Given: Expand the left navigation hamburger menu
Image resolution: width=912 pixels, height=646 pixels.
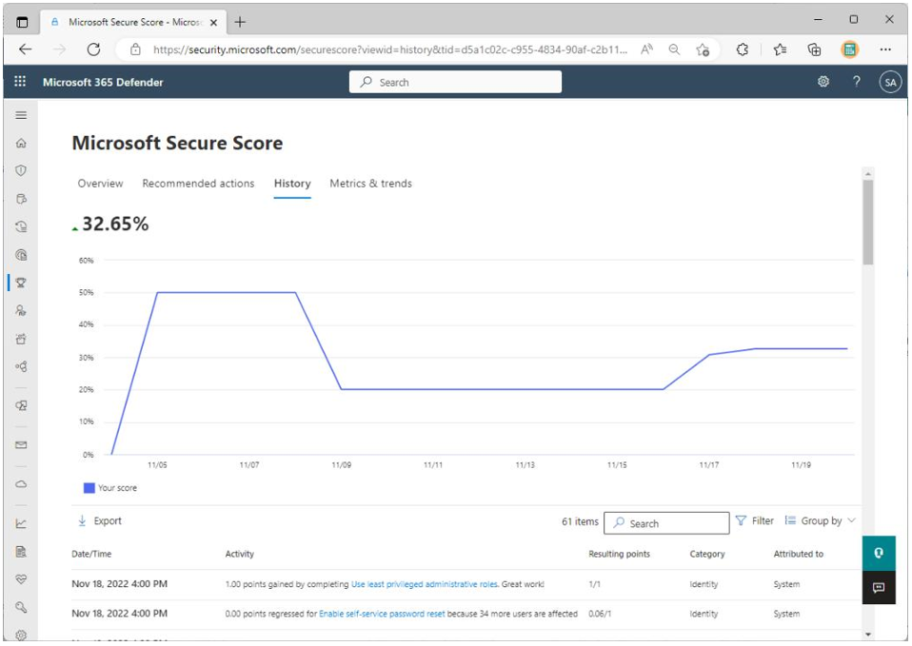Looking at the screenshot, I should [x=21, y=115].
